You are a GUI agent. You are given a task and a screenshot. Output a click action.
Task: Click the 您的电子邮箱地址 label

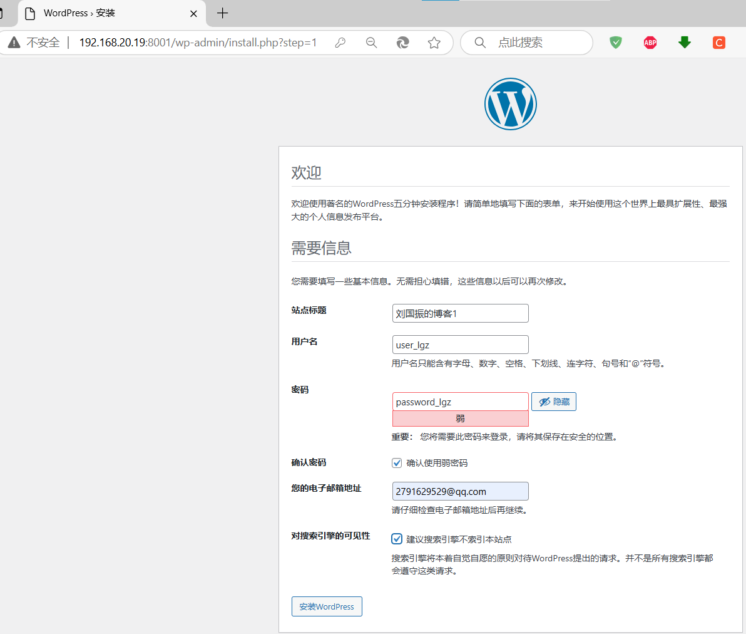click(327, 488)
